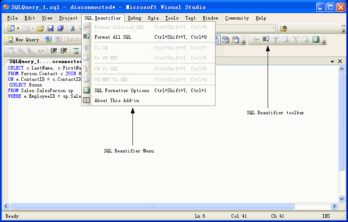Image resolution: width=348 pixels, height=222 pixels.
Task: Click the C# To SQL icon in Beautifier toolbar
Action: click(x=295, y=40)
